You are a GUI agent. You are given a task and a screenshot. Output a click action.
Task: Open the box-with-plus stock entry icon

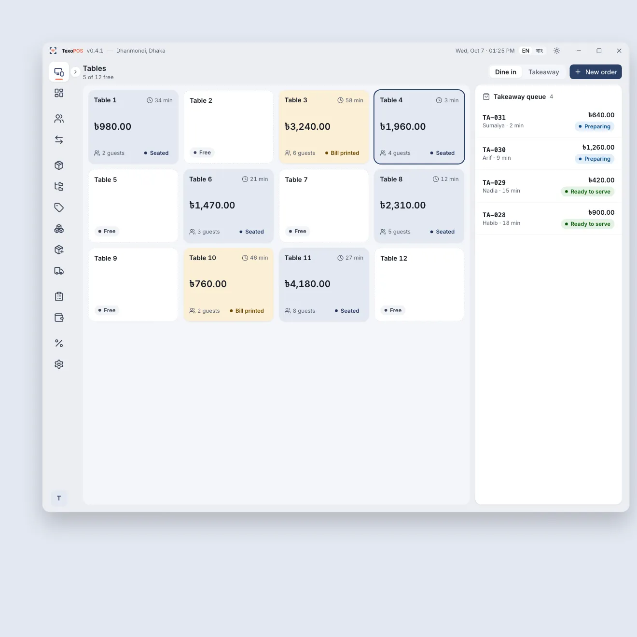click(x=59, y=250)
